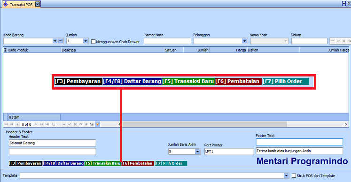Open the Template dropdown arrow
This screenshot has width=351, height=182.
[x=286, y=175]
